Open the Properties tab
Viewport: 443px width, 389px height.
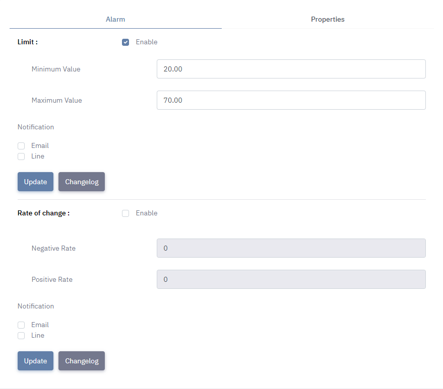[x=328, y=19]
